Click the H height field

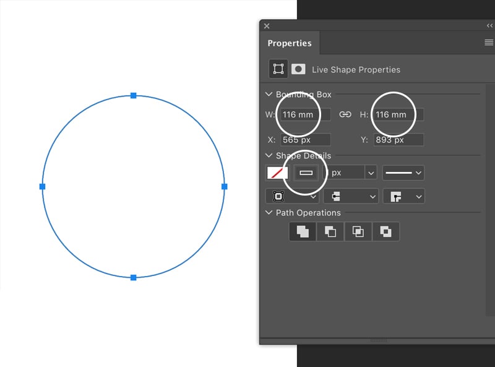(398, 114)
